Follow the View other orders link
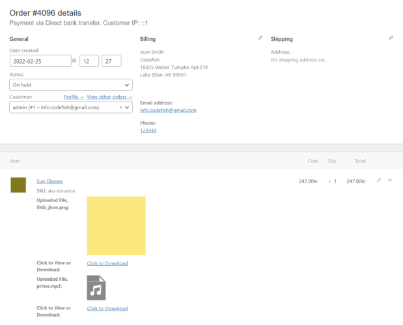The image size is (403, 325). click(109, 97)
